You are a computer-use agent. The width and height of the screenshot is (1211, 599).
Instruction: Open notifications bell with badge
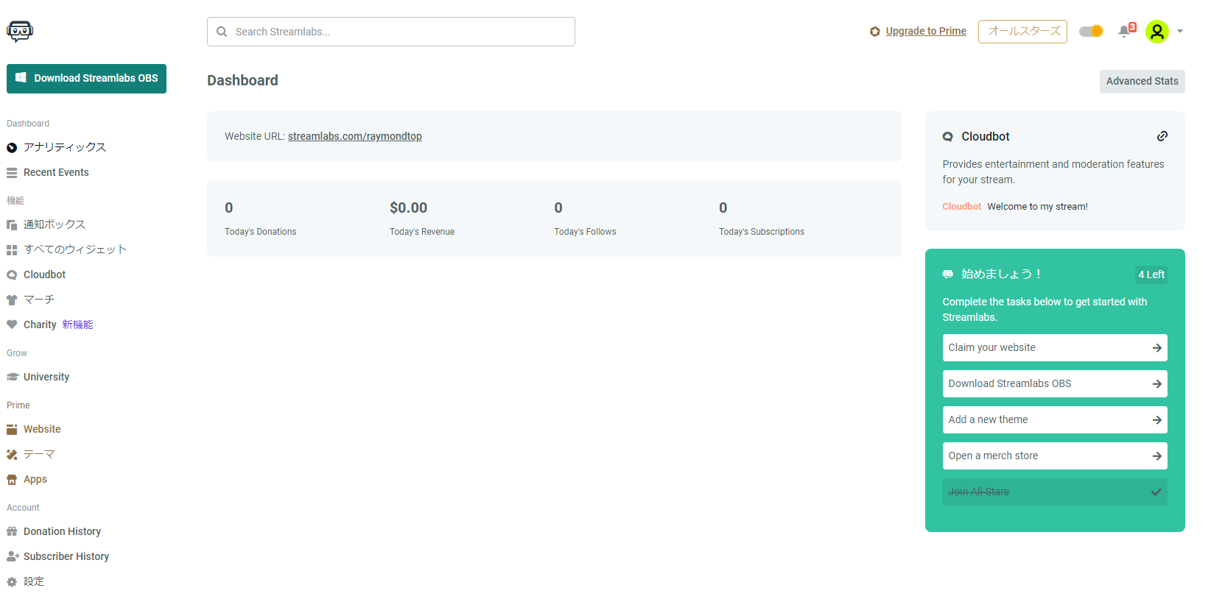pos(1126,31)
